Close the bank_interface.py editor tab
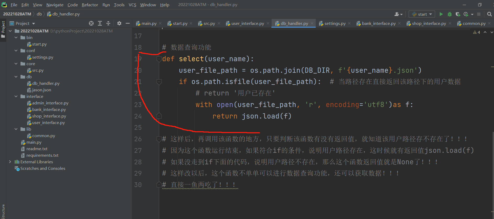This screenshot has width=494, height=219. 399,23
